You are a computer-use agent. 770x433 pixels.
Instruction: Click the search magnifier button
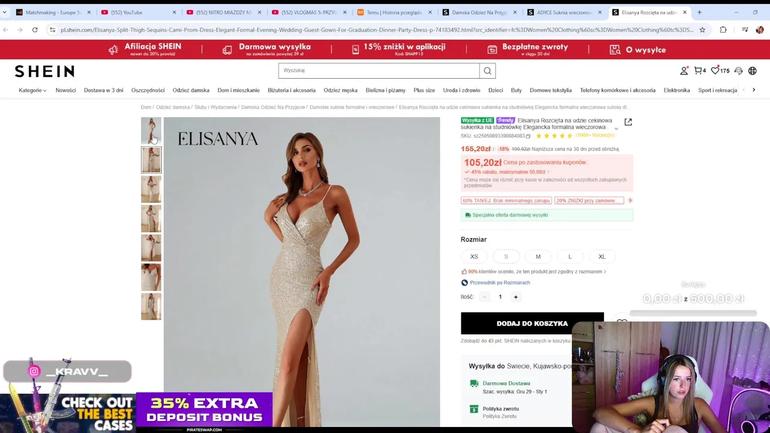[487, 71]
